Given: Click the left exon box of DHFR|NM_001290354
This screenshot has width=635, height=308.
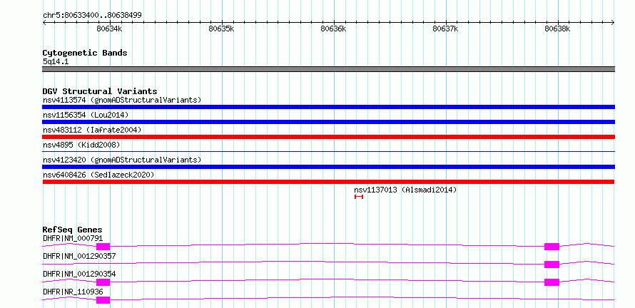Looking at the screenshot, I should 103,282.
